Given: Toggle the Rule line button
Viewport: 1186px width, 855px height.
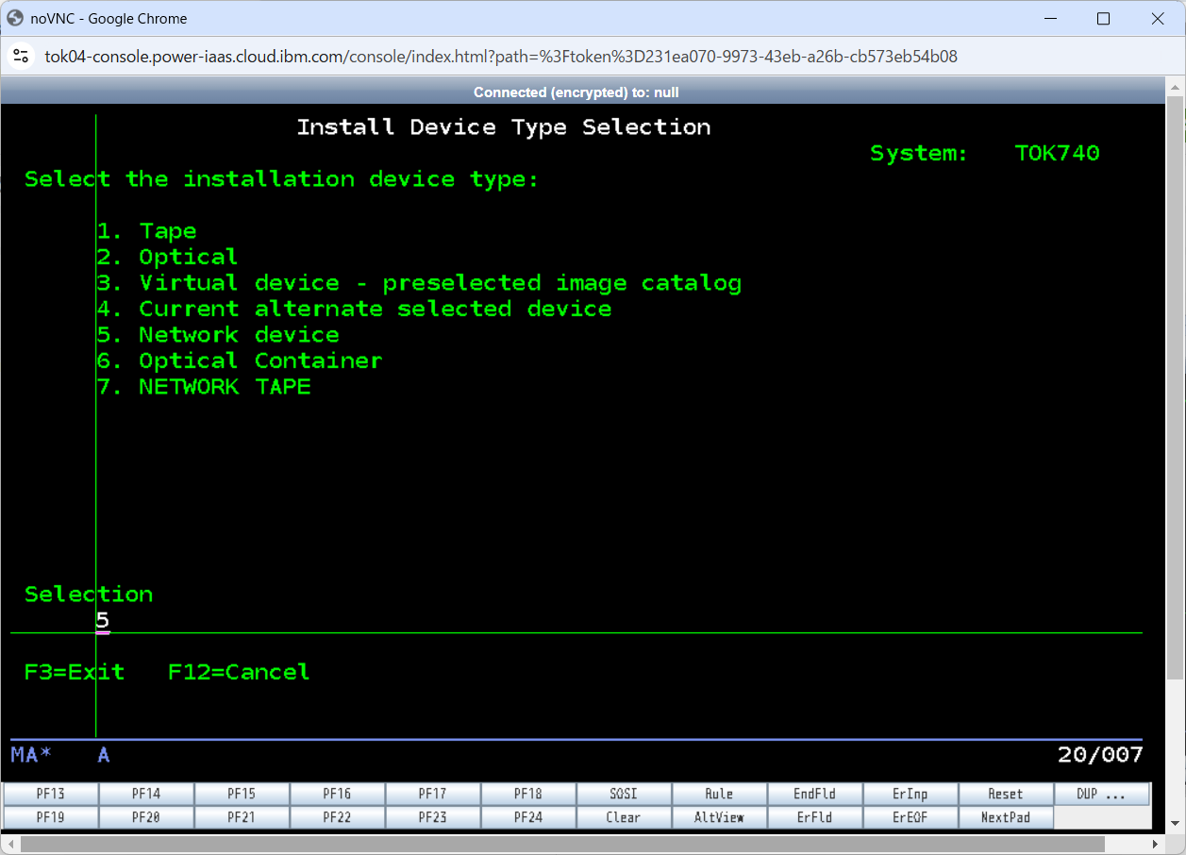Looking at the screenshot, I should point(719,794).
